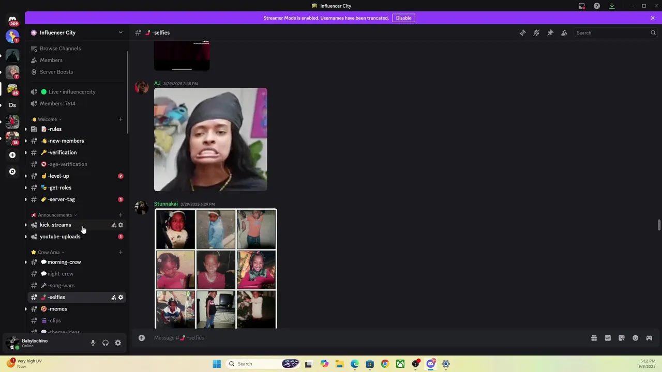Toggle the Member List icon
This screenshot has width=662, height=372.
(x=564, y=33)
